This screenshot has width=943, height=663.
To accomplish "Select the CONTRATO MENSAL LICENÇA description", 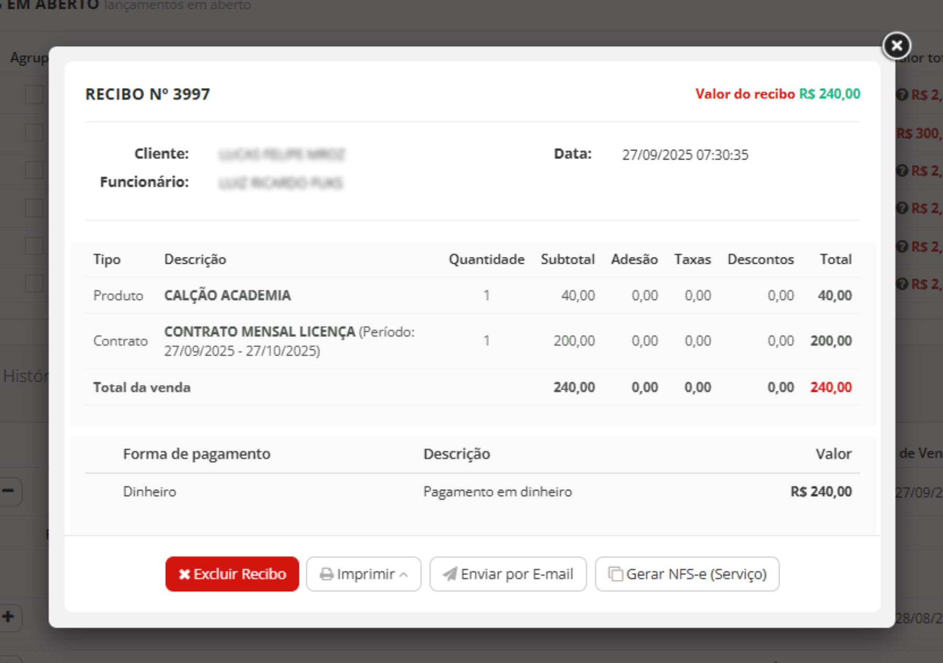I will tap(260, 331).
